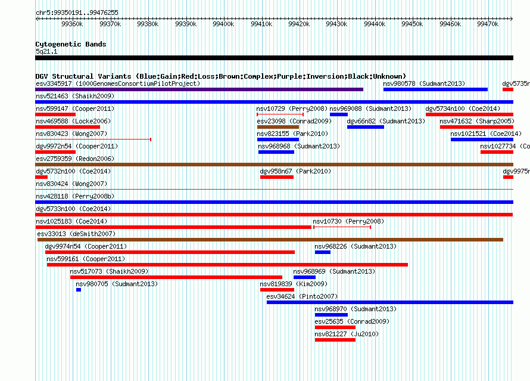Select dgv66n82 (Sudmant2013) label
This screenshot has width=530, height=381.
click(386, 121)
